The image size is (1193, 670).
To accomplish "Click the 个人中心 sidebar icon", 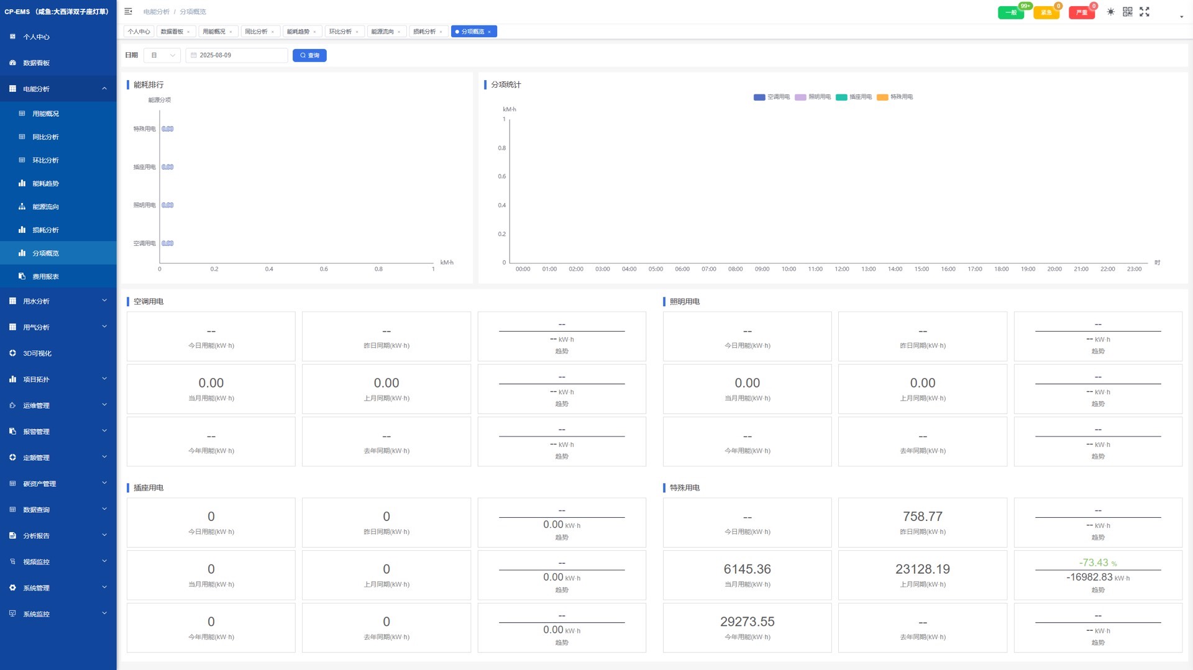I will [12, 37].
